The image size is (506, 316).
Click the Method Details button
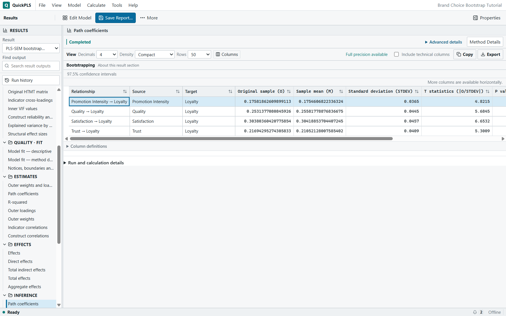(485, 42)
